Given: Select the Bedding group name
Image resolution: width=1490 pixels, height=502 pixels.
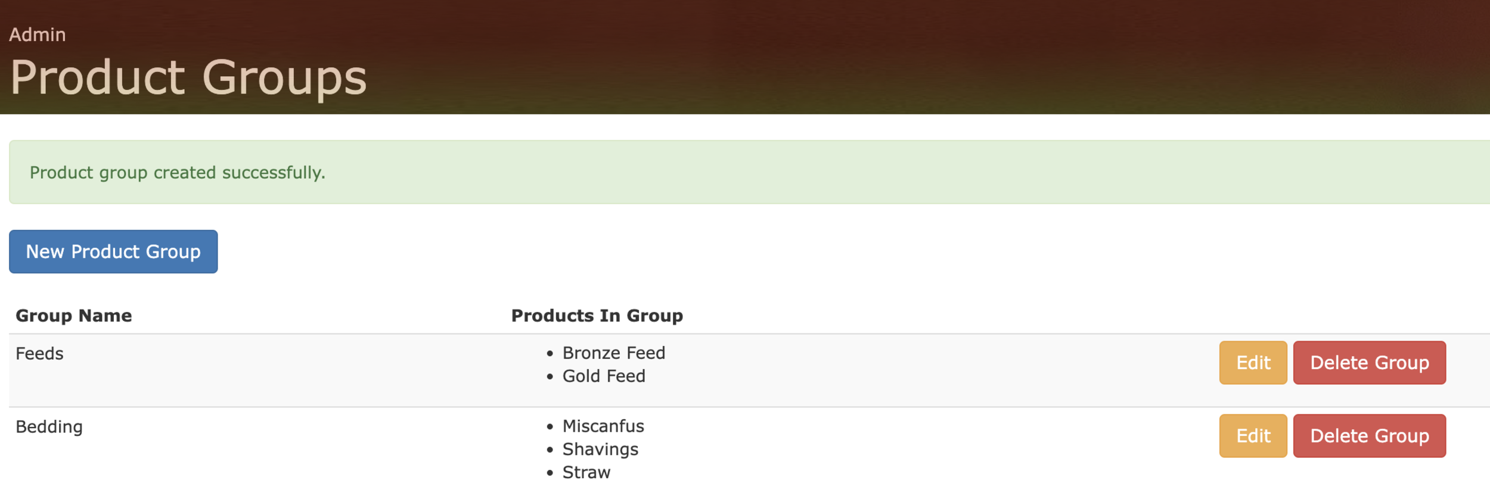Looking at the screenshot, I should click(x=49, y=427).
